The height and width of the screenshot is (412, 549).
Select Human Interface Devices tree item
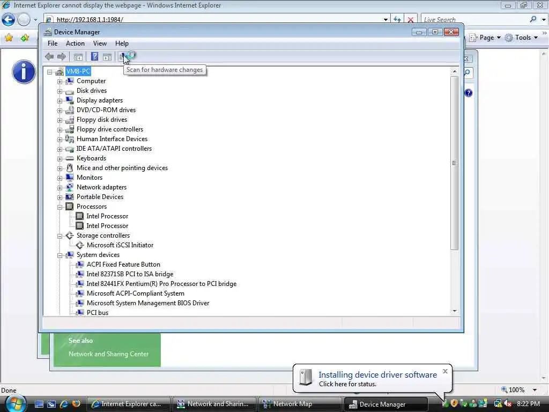pos(112,139)
